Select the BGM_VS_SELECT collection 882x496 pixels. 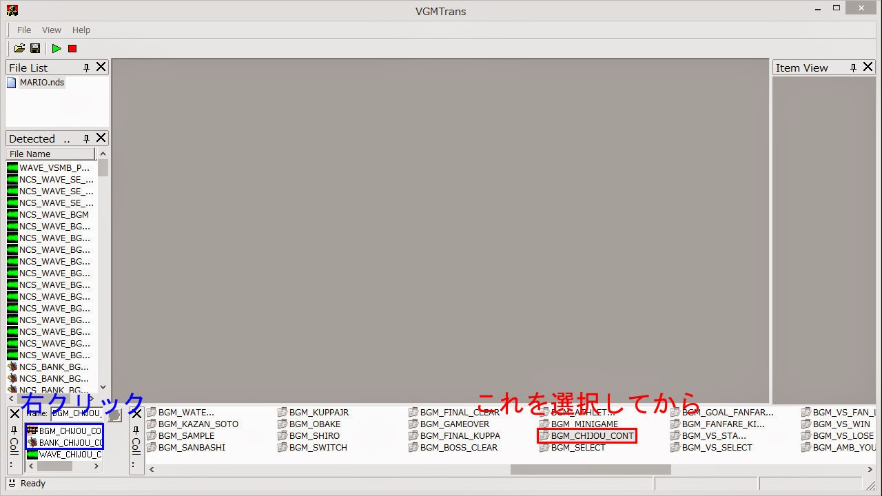(717, 448)
